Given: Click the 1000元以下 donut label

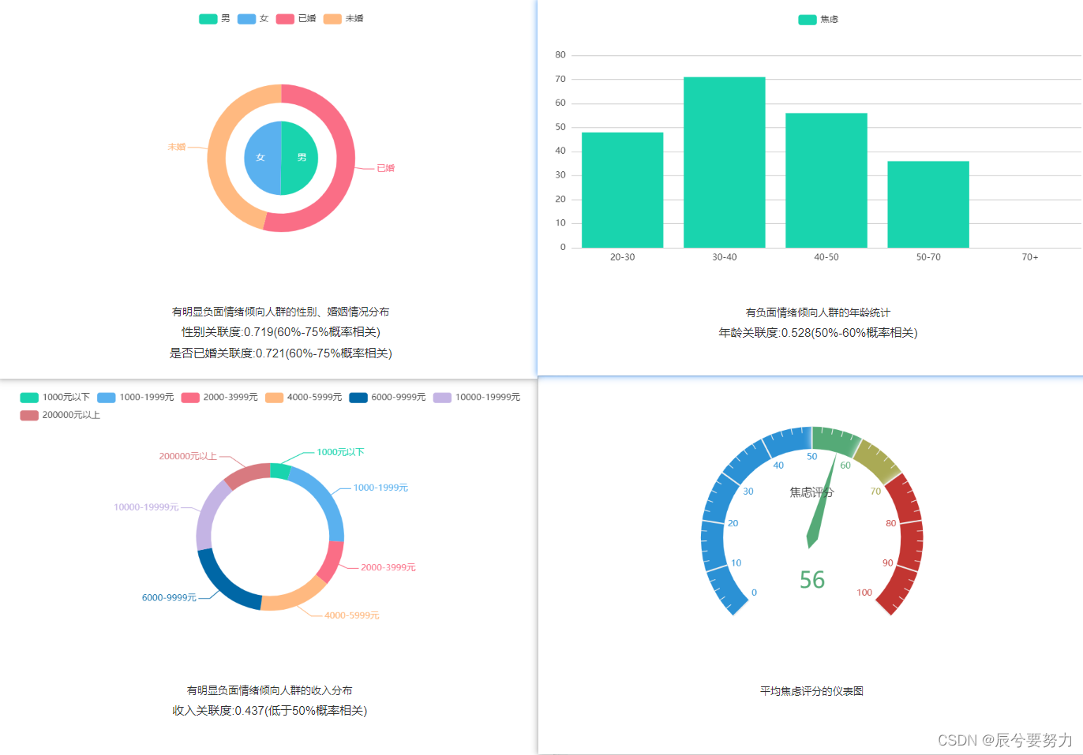Looking at the screenshot, I should coord(340,452).
